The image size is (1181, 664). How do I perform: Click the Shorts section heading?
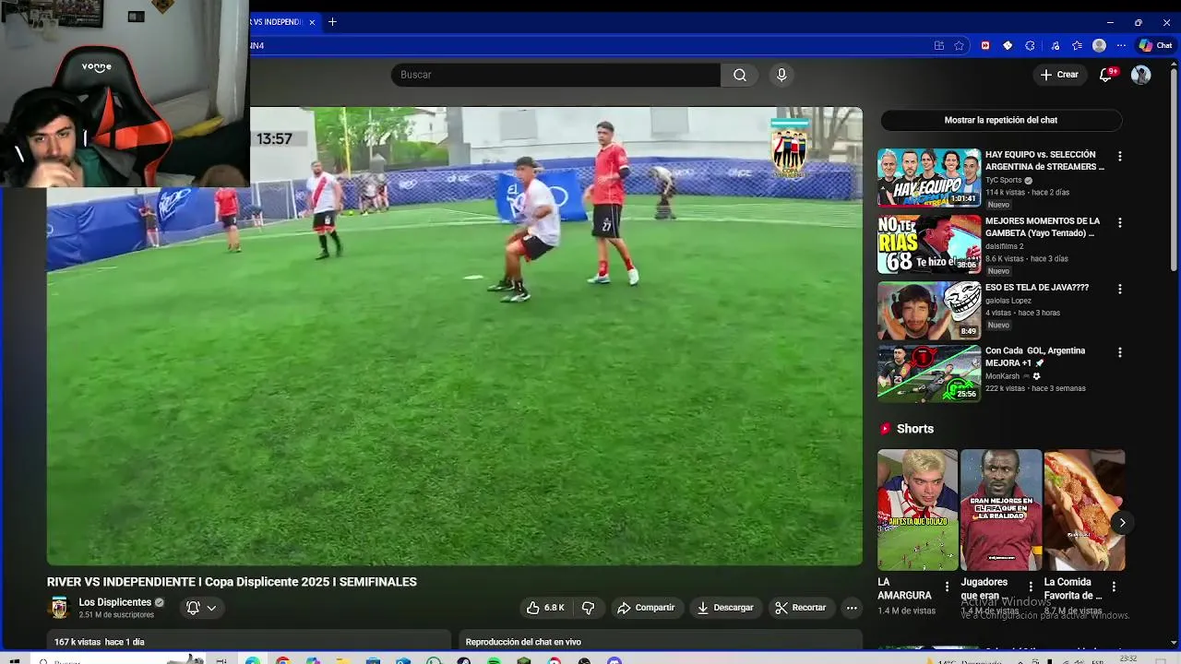[x=915, y=429]
